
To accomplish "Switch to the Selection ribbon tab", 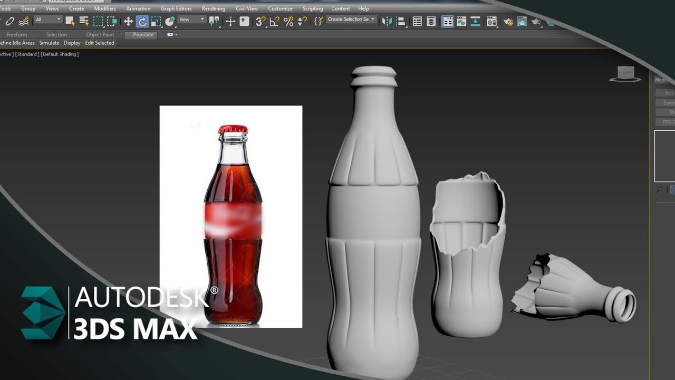I will [56, 35].
